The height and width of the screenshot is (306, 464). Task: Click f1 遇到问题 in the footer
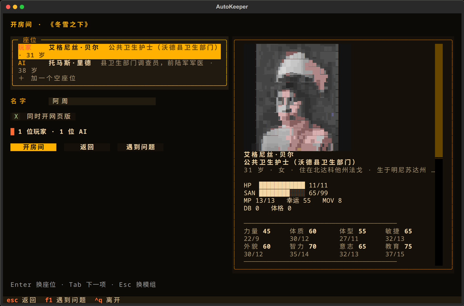tap(65, 300)
